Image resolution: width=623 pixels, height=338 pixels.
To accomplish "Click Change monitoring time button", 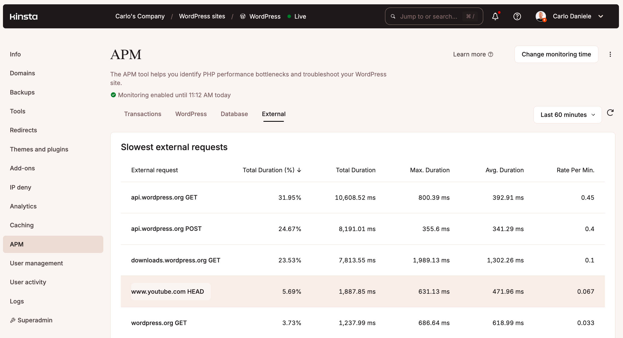I will tap(556, 54).
